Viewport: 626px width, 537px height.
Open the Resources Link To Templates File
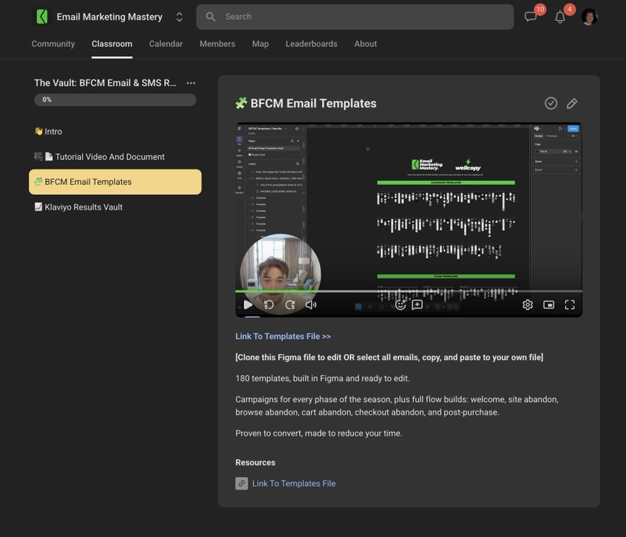[x=294, y=483]
